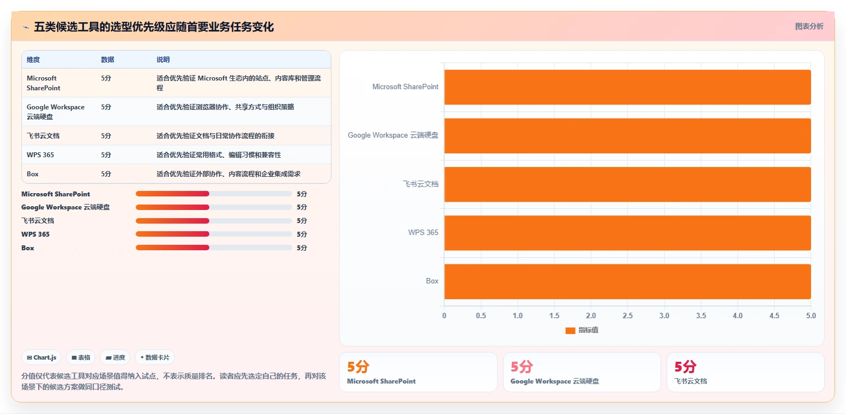Click the orange chart bar for Box
846x414 pixels.
[x=627, y=281]
